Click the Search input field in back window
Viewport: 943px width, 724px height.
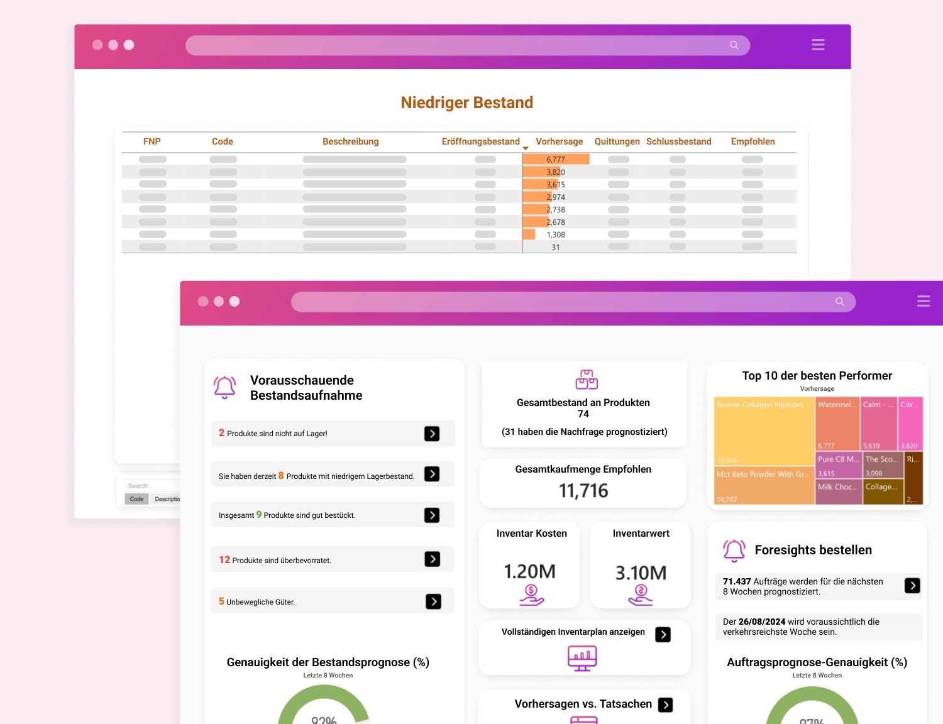152,486
